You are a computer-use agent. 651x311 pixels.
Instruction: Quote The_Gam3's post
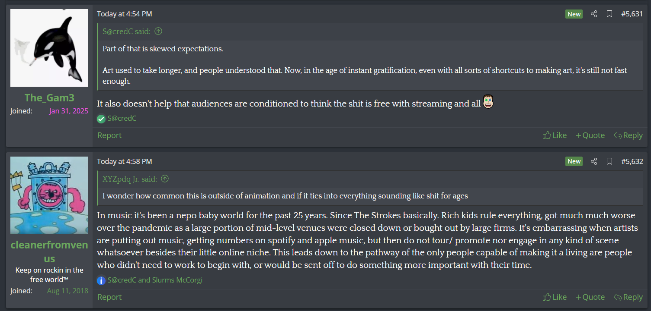click(x=590, y=135)
